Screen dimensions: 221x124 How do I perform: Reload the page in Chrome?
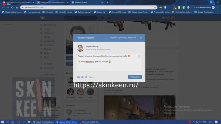coord(12,7)
